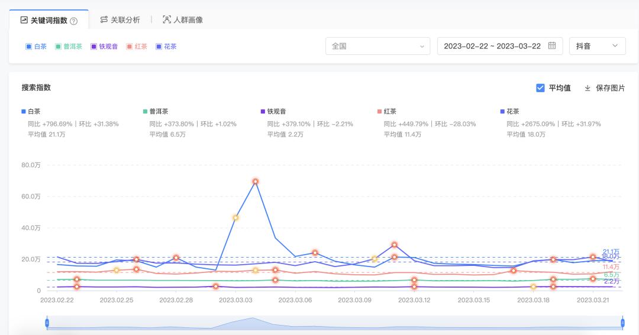The height and width of the screenshot is (335, 639).
Task: Toggle 铁观音 keyword tag in filter bar
Action: coord(105,46)
